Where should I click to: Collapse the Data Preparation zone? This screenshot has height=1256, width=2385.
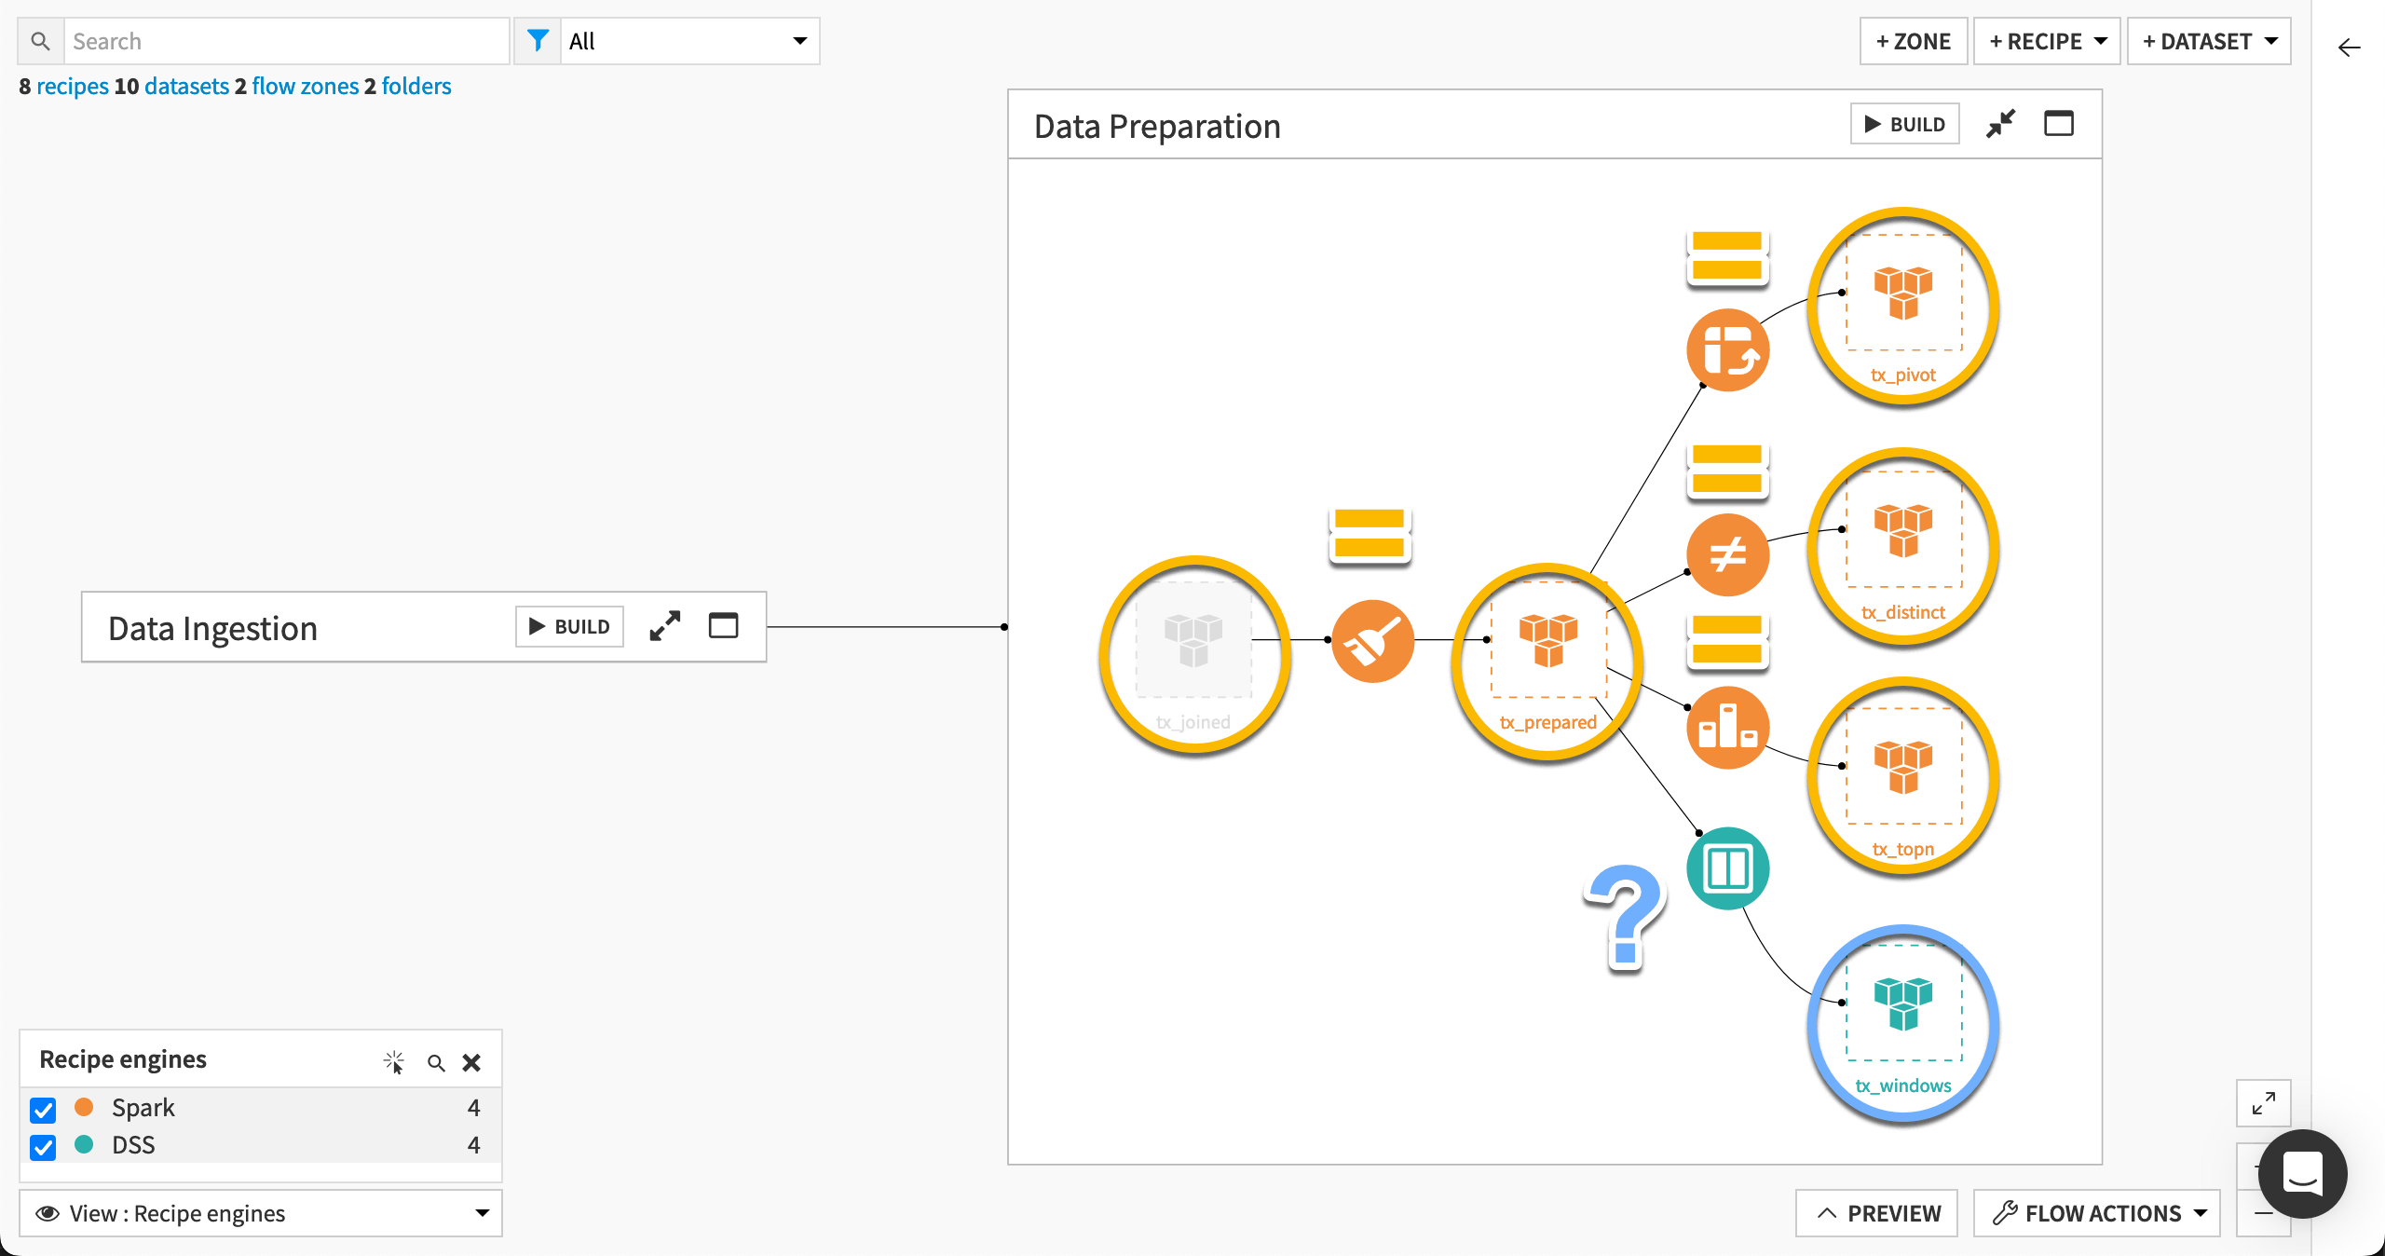coord(2001,123)
